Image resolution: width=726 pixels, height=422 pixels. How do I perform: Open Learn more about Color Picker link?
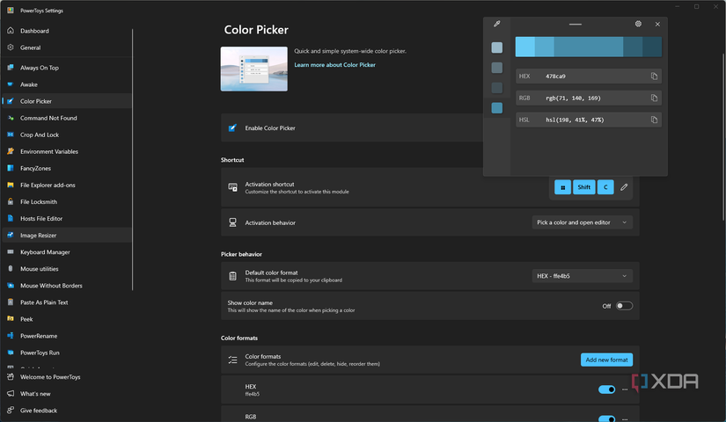334,65
